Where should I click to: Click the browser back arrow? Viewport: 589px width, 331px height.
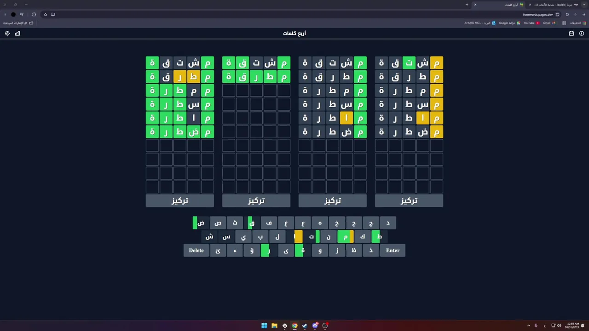click(584, 14)
